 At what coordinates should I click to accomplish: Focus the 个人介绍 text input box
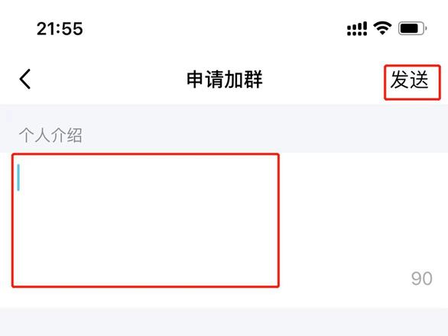145,220
